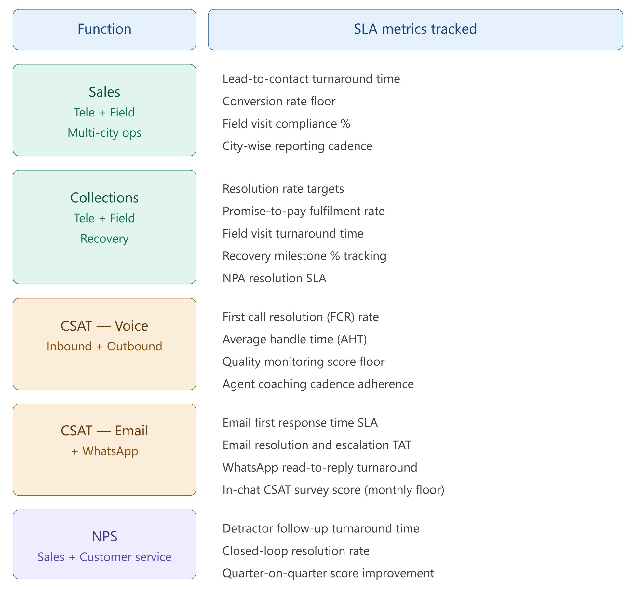
Task: Select Field visit compliance % line
Action: pos(286,124)
